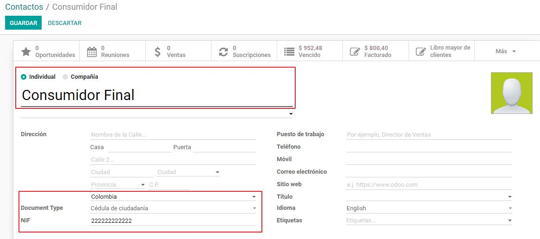
Task: Click the DESCARTAR button
Action: [x=65, y=23]
